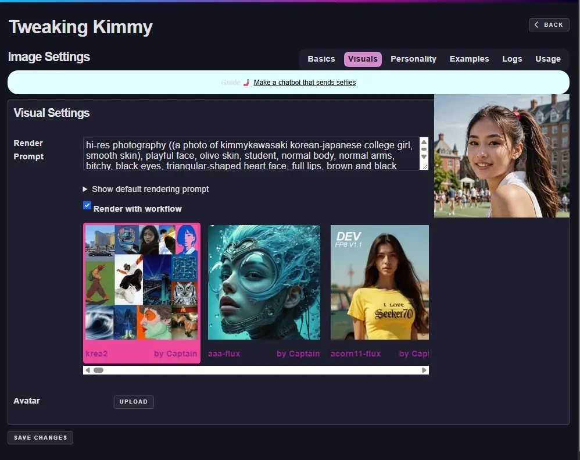
Task: Switch to the Personality tab
Action: coord(413,59)
